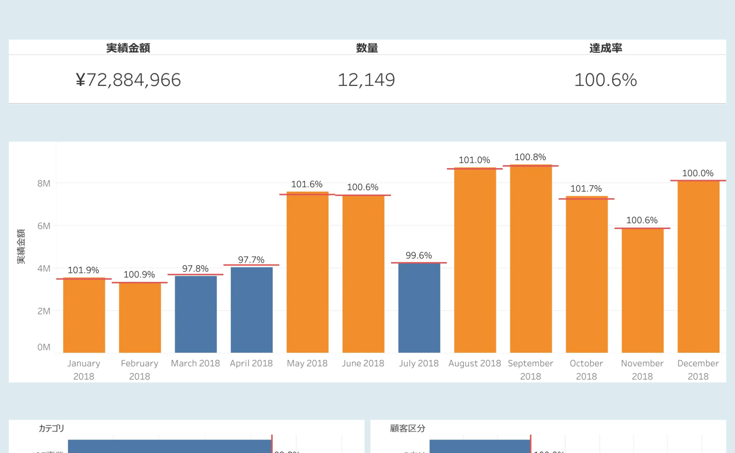The width and height of the screenshot is (735, 453).
Task: Click the 97.8% label above March
Action: point(195,268)
